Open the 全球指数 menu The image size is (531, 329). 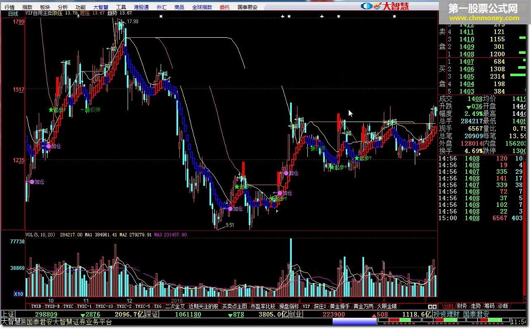coord(202,7)
